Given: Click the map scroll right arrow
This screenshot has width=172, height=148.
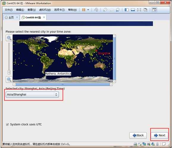Looking at the screenshot, I should pyautogui.click(x=111, y=84).
